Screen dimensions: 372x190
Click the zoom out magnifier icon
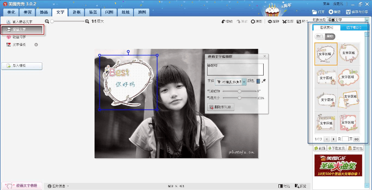pos(47,21)
